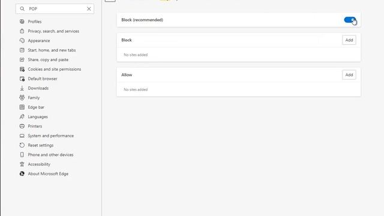Image resolution: width=384 pixels, height=216 pixels.
Task: Click "No sites added" under Allow
Action: [136, 89]
